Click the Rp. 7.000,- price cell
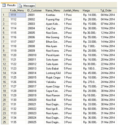 pos(90,46)
